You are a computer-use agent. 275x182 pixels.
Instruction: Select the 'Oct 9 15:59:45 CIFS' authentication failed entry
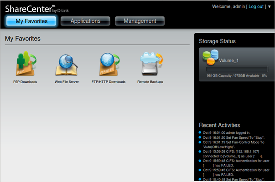pyautogui.click(x=236, y=172)
